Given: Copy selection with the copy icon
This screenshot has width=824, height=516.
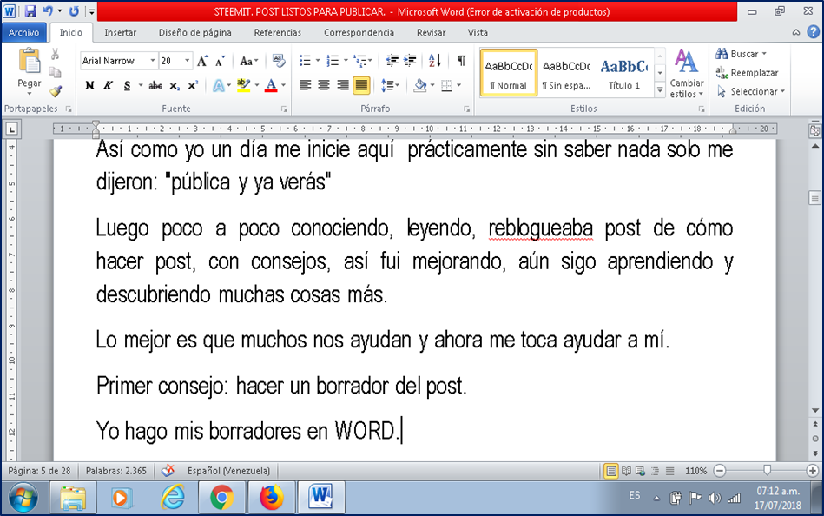Looking at the screenshot, I should coord(55,73).
